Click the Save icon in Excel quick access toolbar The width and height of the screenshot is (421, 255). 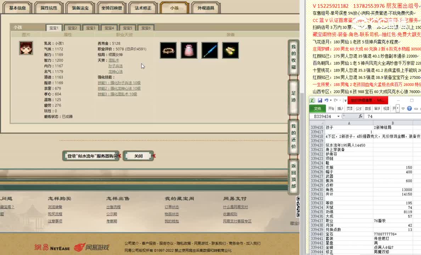point(320,100)
